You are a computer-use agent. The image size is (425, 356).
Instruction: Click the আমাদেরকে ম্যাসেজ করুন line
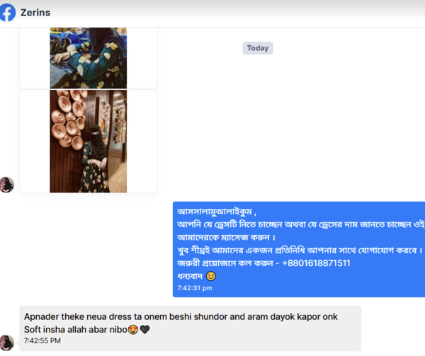[x=227, y=237]
